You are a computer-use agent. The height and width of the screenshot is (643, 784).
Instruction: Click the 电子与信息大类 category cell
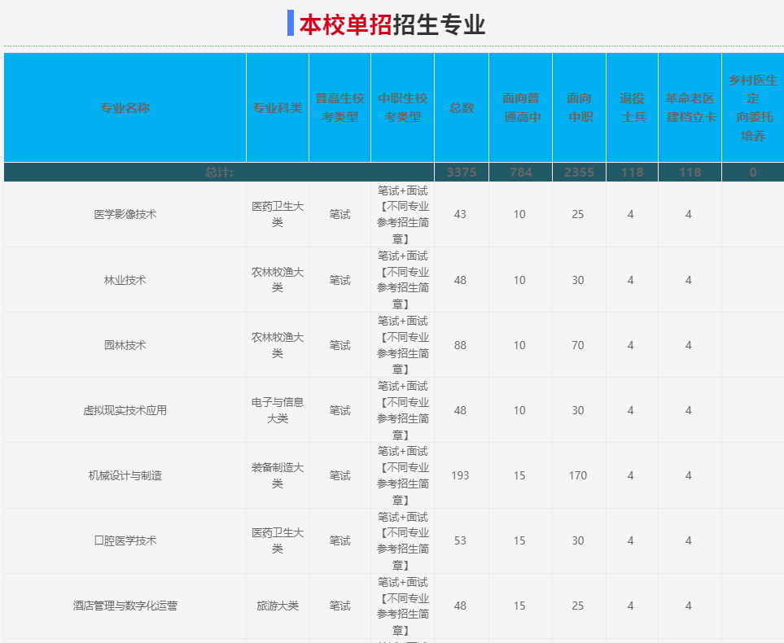click(278, 410)
